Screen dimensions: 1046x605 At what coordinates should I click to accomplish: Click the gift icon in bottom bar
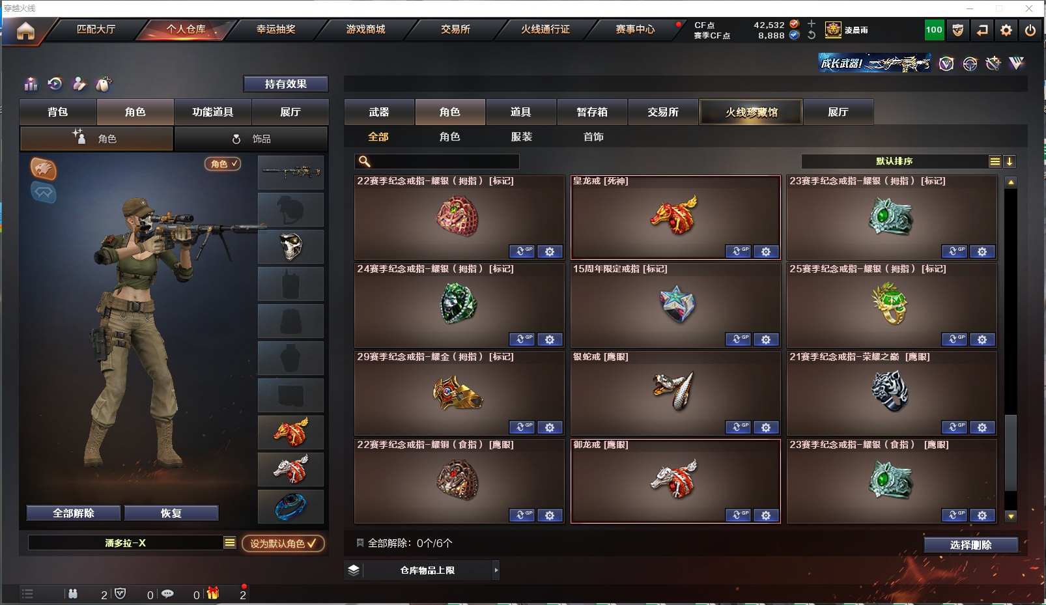(x=213, y=593)
